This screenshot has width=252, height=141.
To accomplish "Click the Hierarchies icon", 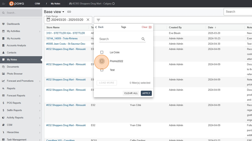I will click(3, 132).
